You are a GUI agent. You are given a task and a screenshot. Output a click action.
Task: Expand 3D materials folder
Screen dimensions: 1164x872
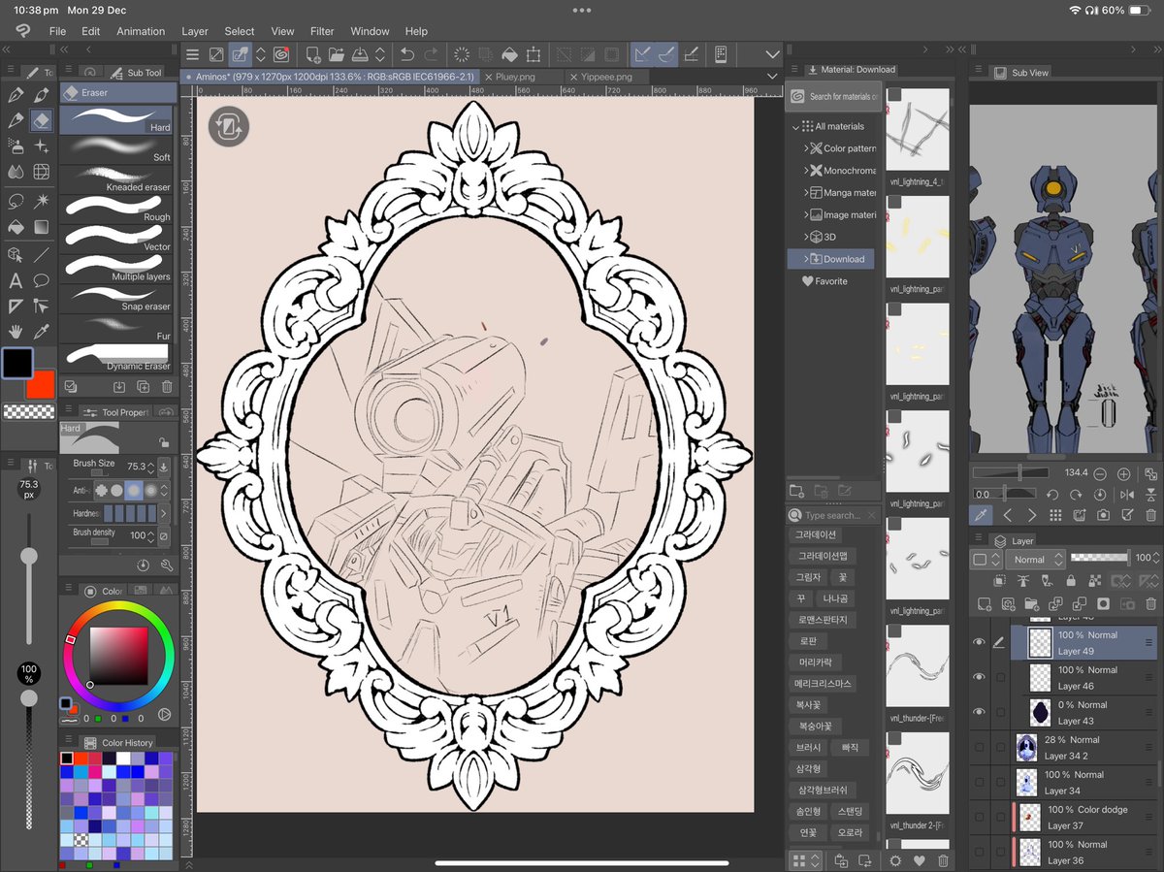tap(806, 237)
